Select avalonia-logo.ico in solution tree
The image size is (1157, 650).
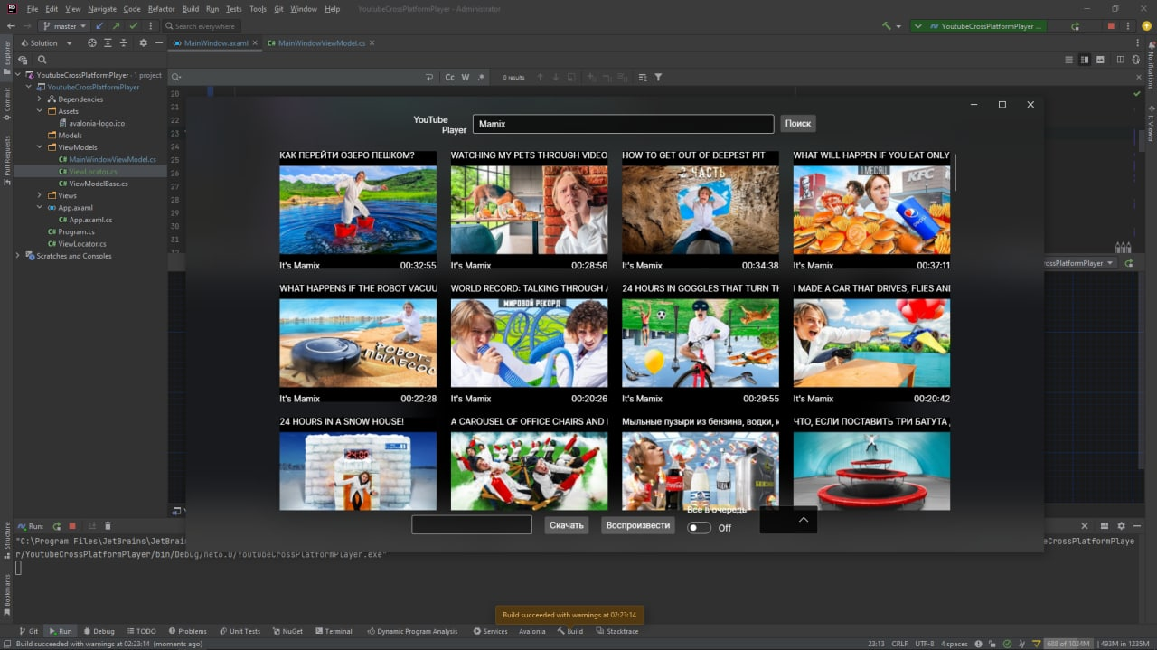tap(97, 123)
